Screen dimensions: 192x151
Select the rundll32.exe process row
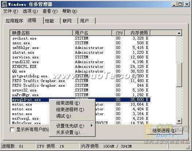tap(81, 62)
